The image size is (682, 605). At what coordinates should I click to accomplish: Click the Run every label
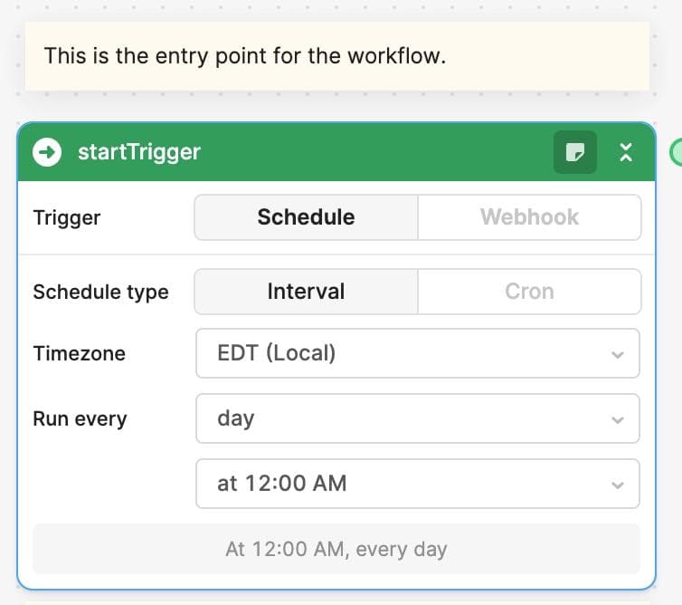pos(80,418)
